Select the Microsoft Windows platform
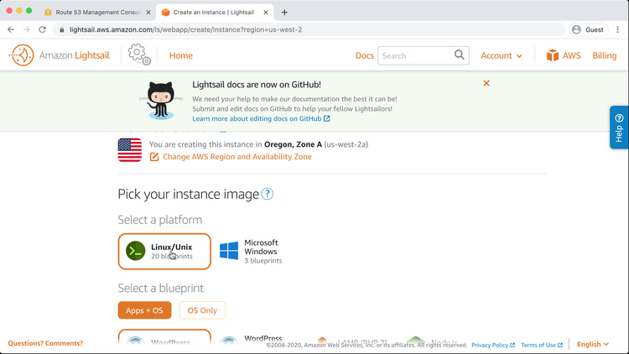Viewport: 629px width, 354px height. (x=252, y=251)
